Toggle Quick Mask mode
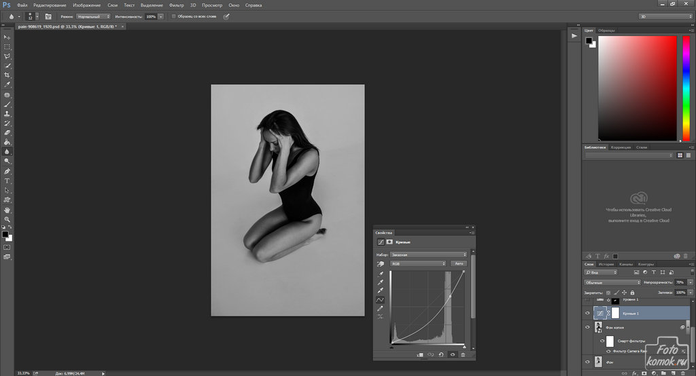Screen dimensions: 696x376 coord(7,248)
